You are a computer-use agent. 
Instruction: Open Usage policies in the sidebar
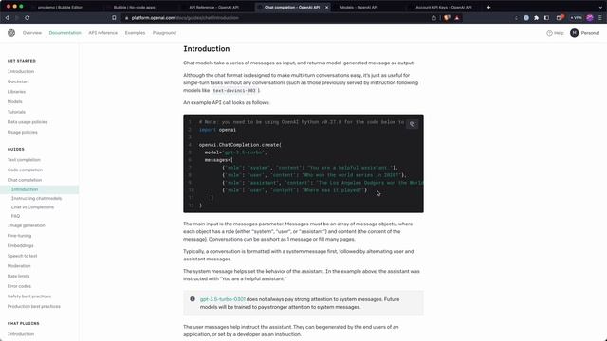[x=23, y=133]
